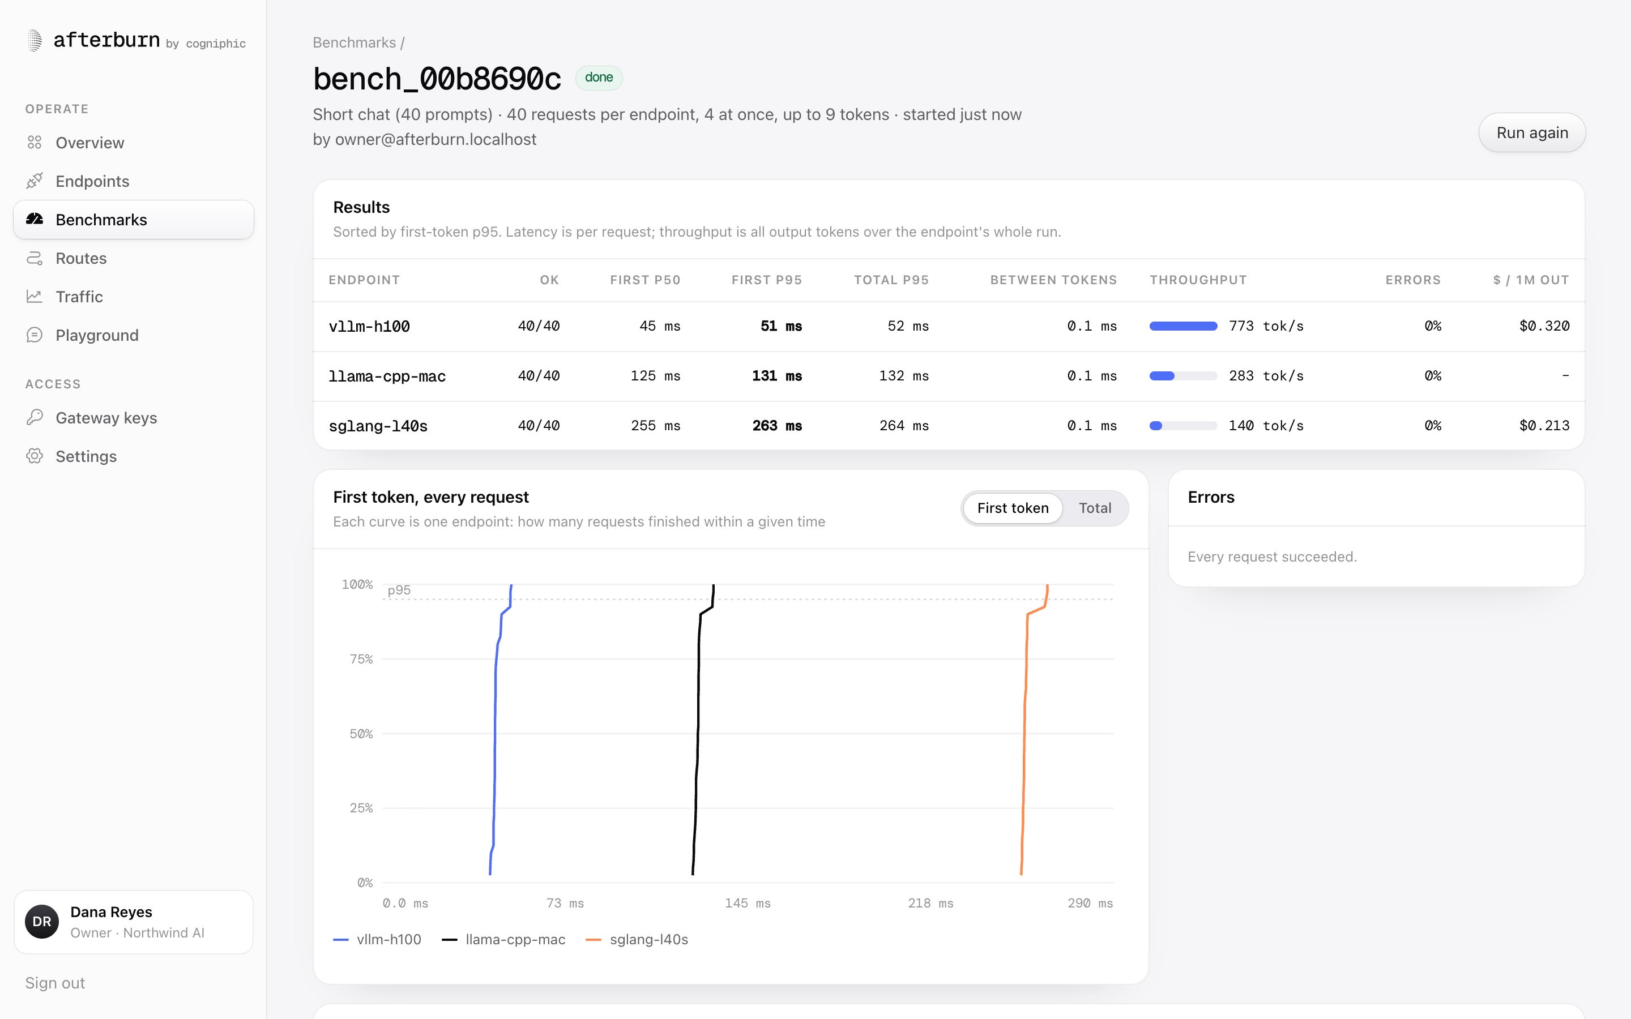This screenshot has width=1631, height=1019.
Task: Click Sign out
Action: [x=55, y=983]
